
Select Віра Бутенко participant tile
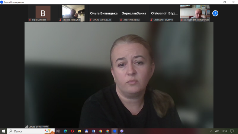click(43, 13)
